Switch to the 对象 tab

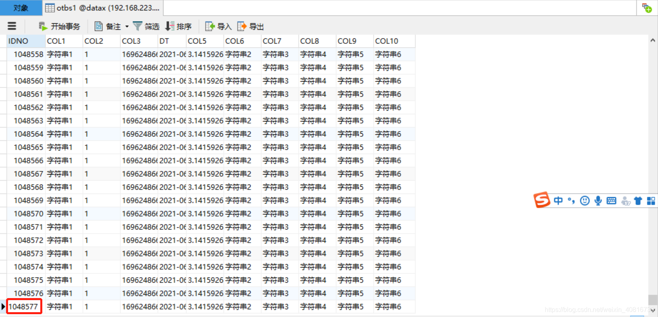(x=21, y=8)
